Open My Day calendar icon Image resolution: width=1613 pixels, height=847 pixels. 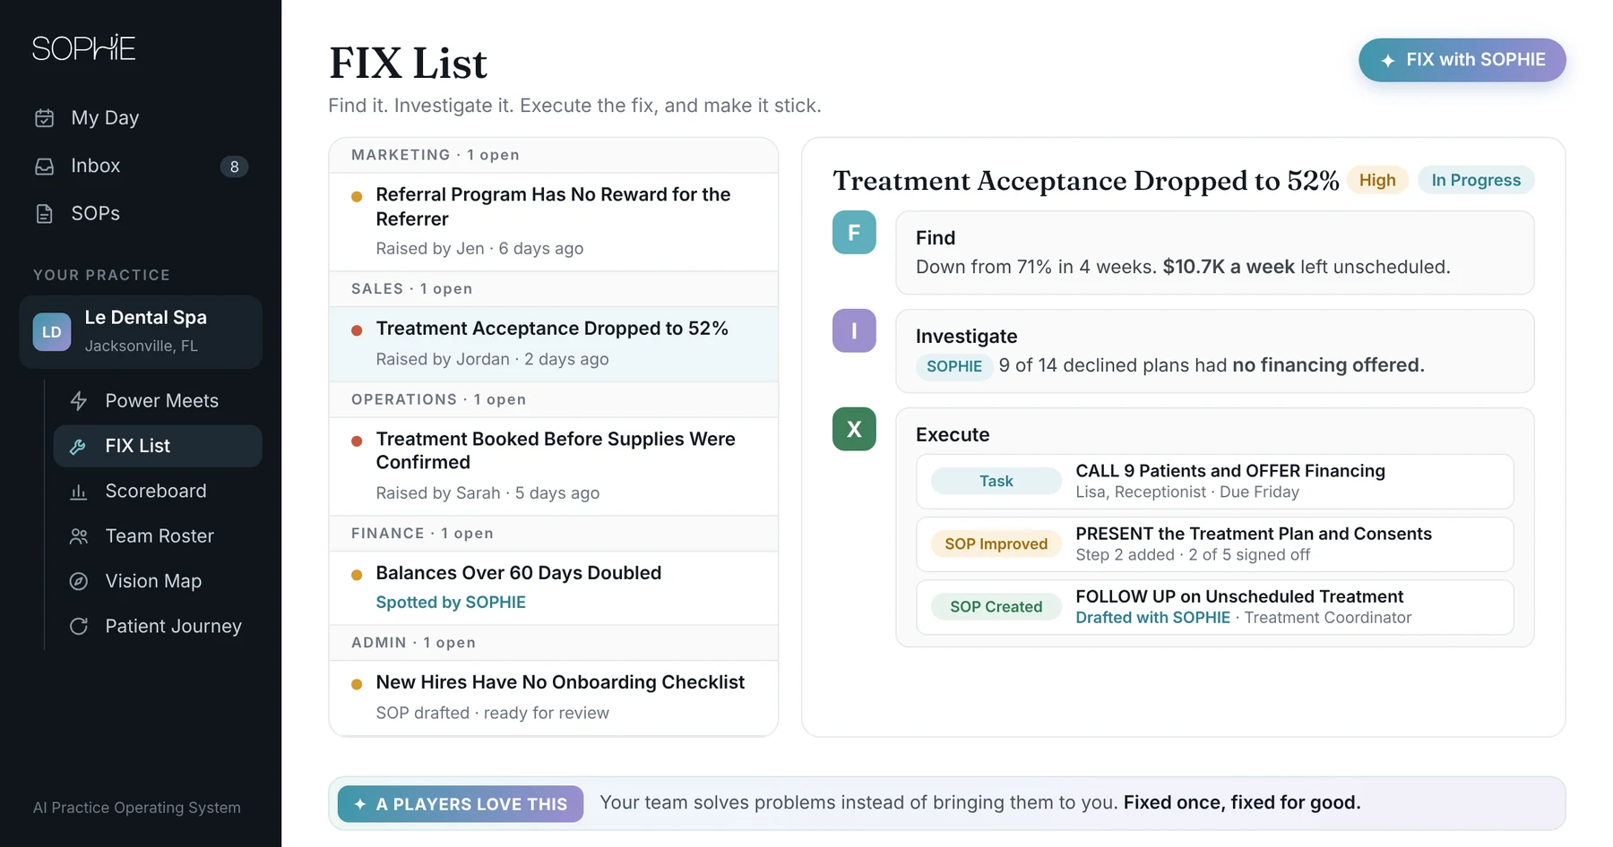45,118
